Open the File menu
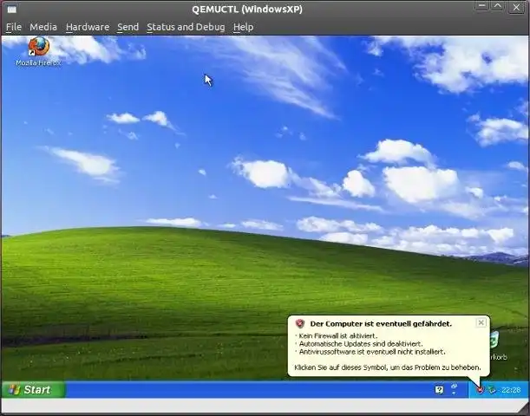The width and height of the screenshot is (530, 416). click(x=14, y=27)
